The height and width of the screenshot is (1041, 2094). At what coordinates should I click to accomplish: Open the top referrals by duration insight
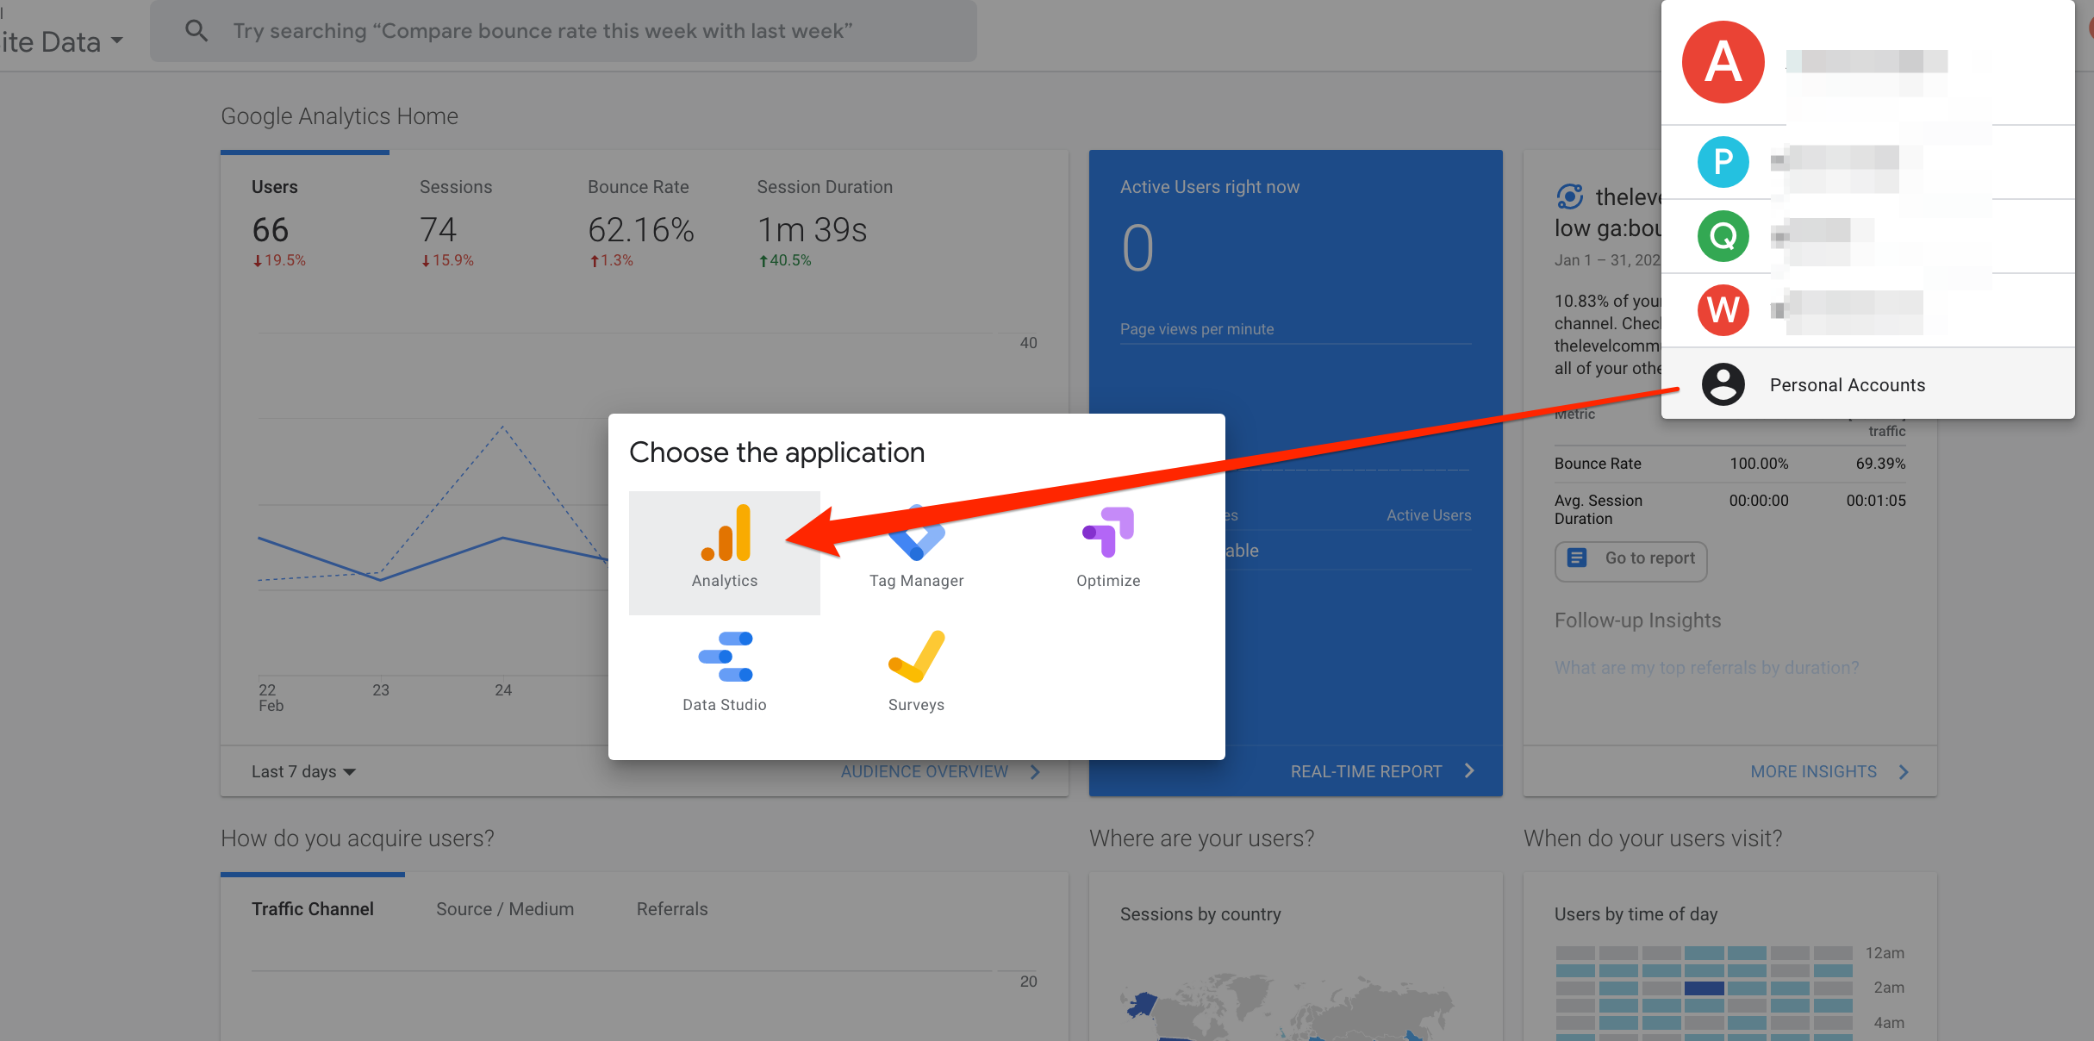pyautogui.click(x=1706, y=668)
